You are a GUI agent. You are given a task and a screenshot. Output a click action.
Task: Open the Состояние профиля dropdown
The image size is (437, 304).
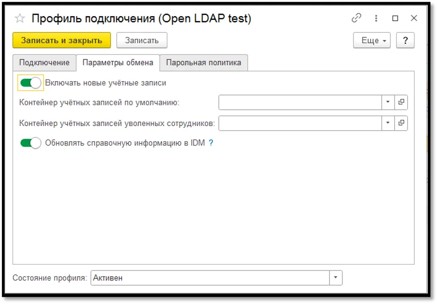(335, 278)
